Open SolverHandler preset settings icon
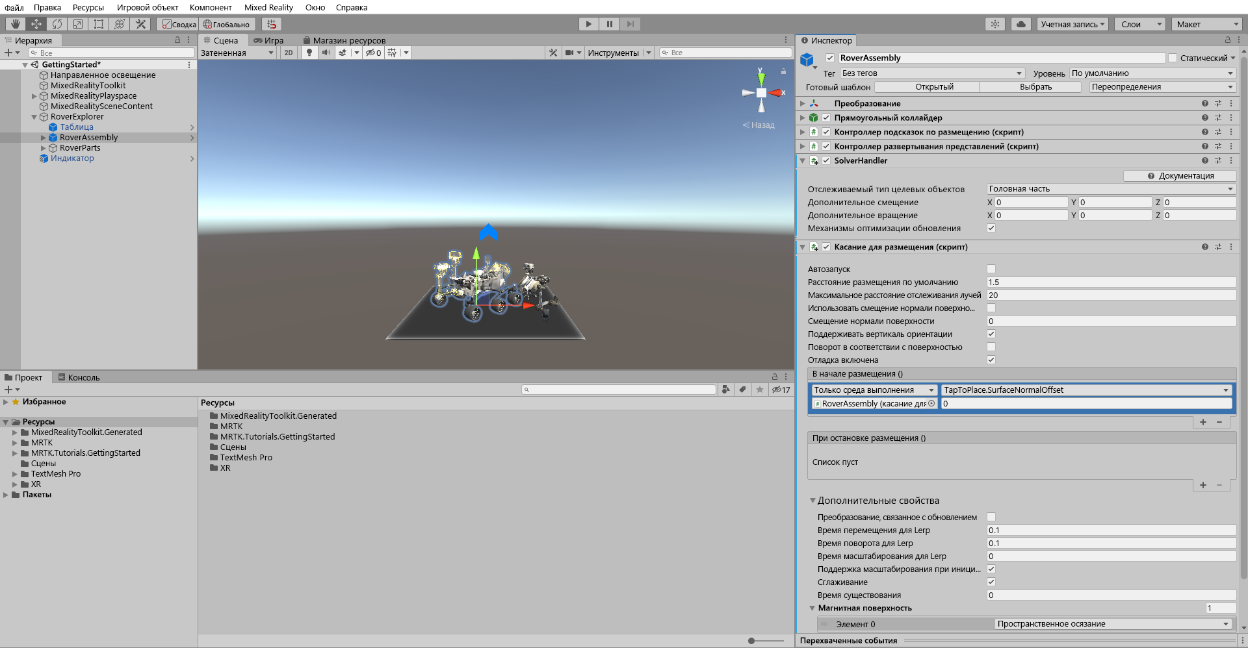 tap(1217, 160)
